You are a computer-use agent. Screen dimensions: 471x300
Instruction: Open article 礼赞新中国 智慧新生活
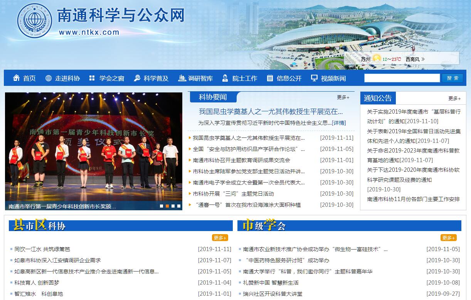click(x=271, y=283)
